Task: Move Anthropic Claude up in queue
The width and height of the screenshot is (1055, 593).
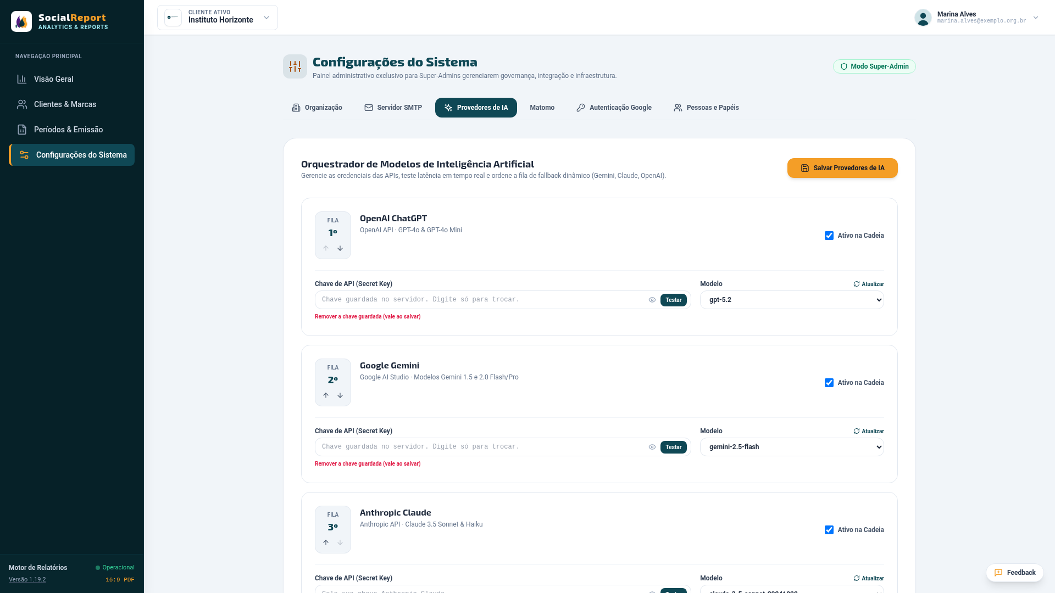Action: click(x=326, y=542)
